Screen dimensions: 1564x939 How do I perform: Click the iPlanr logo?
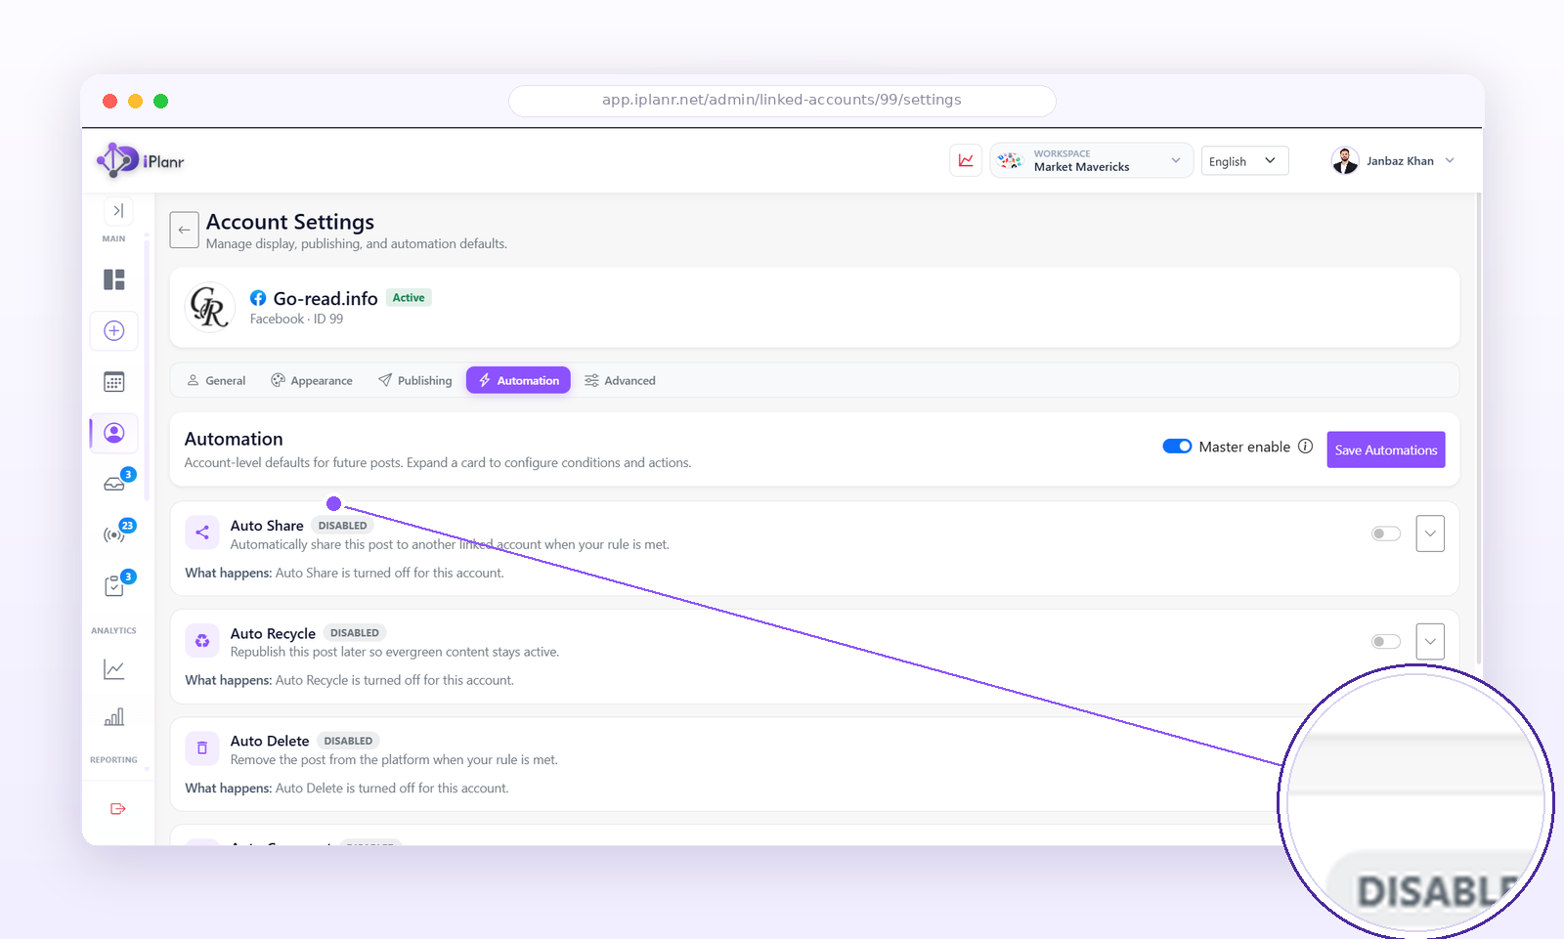(x=141, y=160)
